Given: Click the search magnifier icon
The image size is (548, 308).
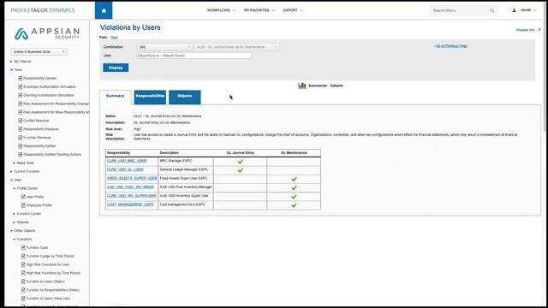Looking at the screenshot, I should (x=492, y=10).
